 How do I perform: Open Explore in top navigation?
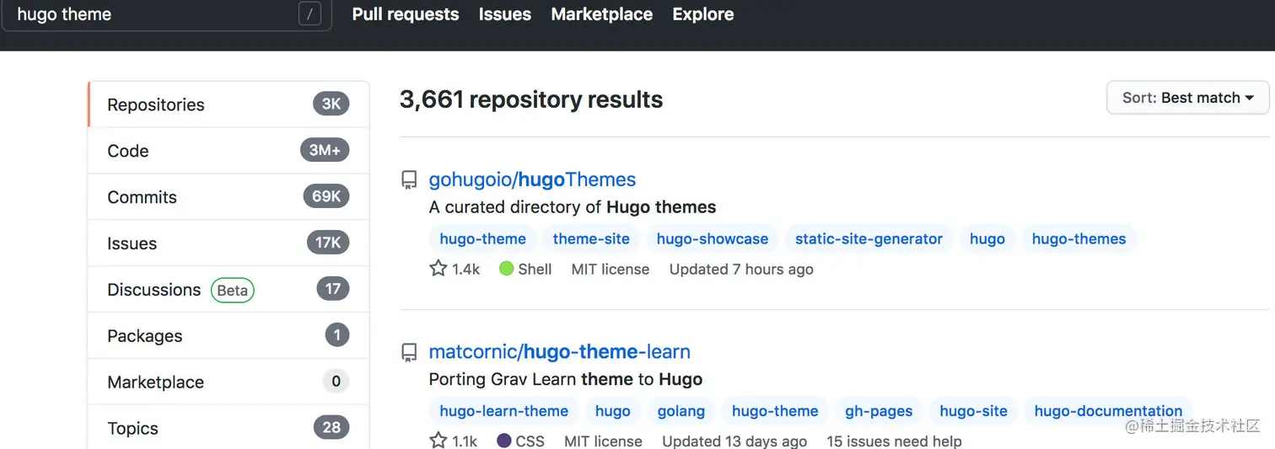pos(702,14)
